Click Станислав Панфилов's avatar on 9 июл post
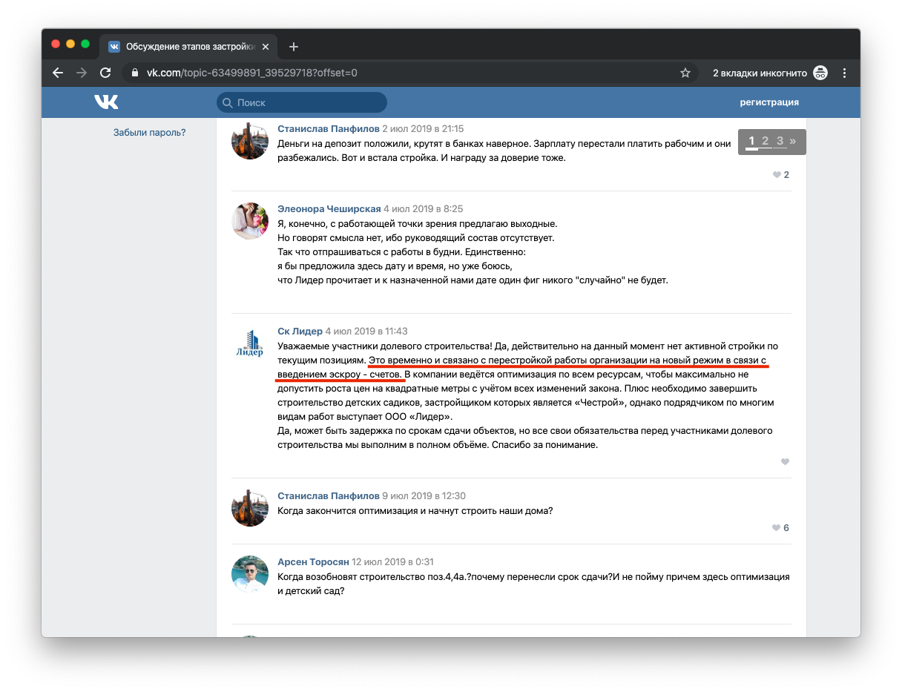The height and width of the screenshot is (692, 902). click(x=250, y=508)
